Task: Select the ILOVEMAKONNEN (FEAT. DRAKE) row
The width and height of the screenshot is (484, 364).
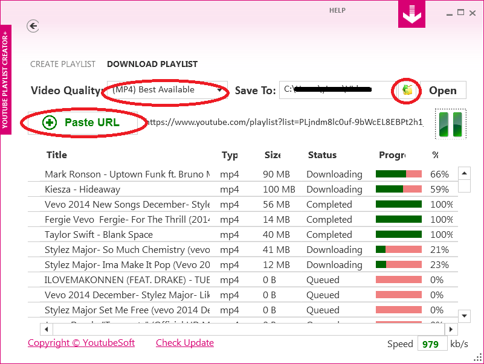Action: (243, 280)
